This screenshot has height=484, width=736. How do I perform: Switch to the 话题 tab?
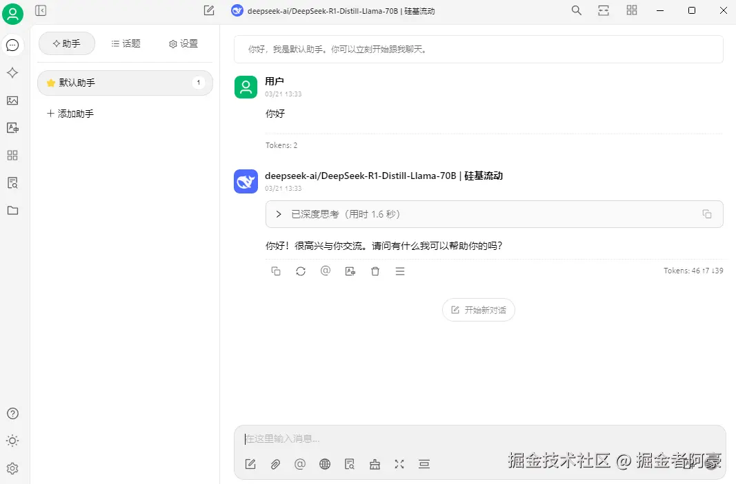126,43
